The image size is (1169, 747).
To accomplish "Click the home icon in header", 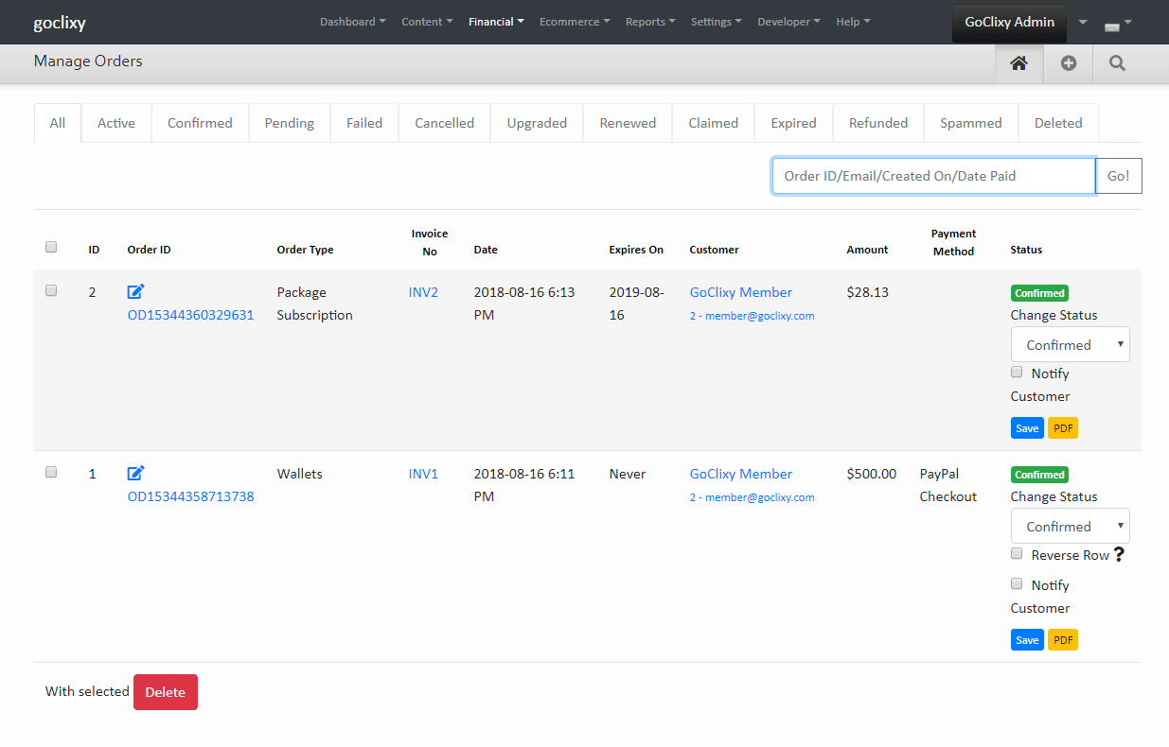I will pos(1018,63).
